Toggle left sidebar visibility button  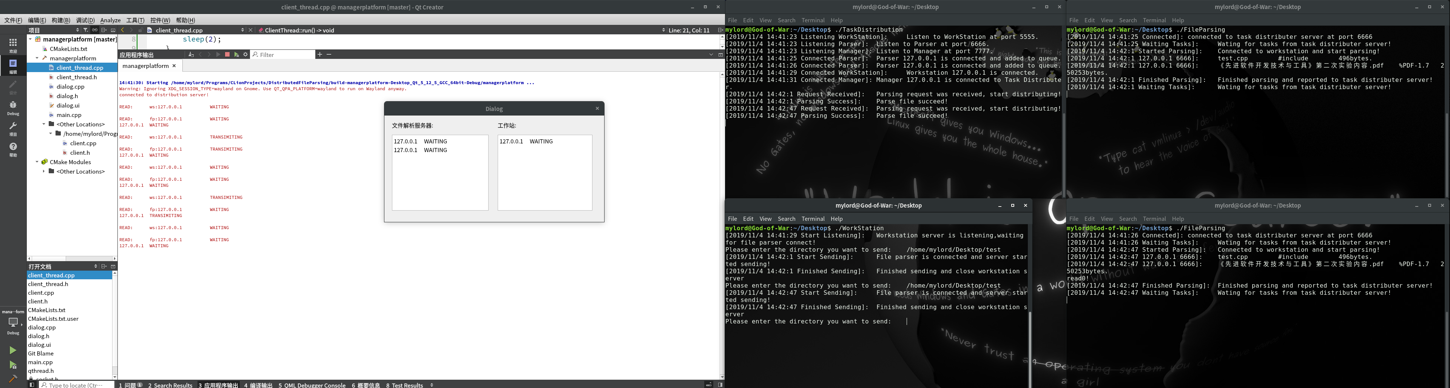coord(32,385)
